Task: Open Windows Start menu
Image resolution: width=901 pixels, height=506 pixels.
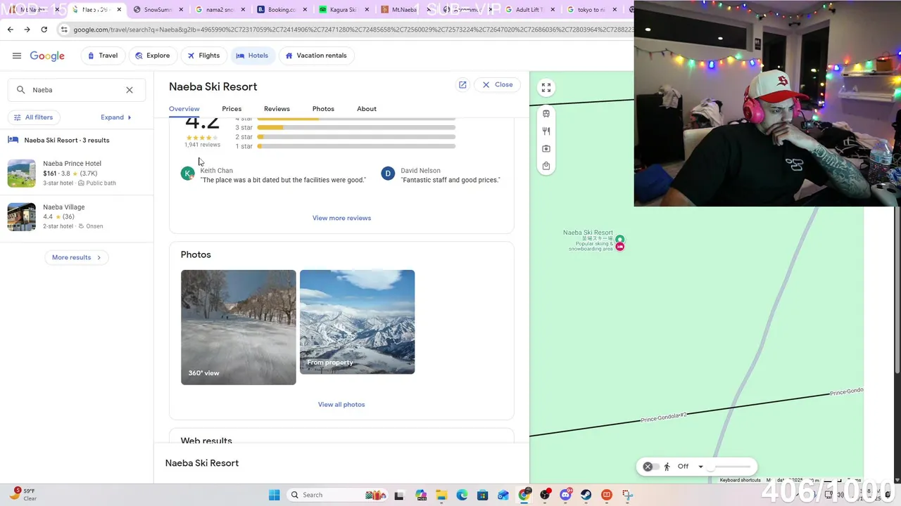Action: click(274, 495)
